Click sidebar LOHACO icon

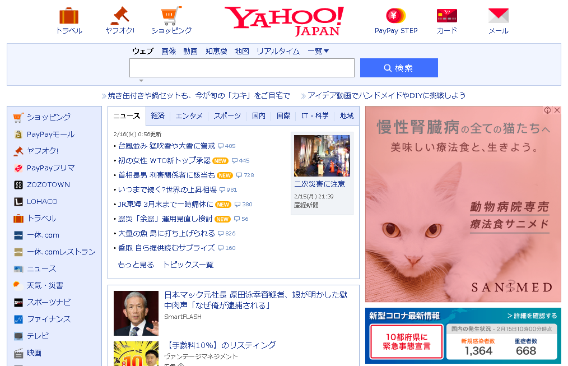tap(18, 201)
